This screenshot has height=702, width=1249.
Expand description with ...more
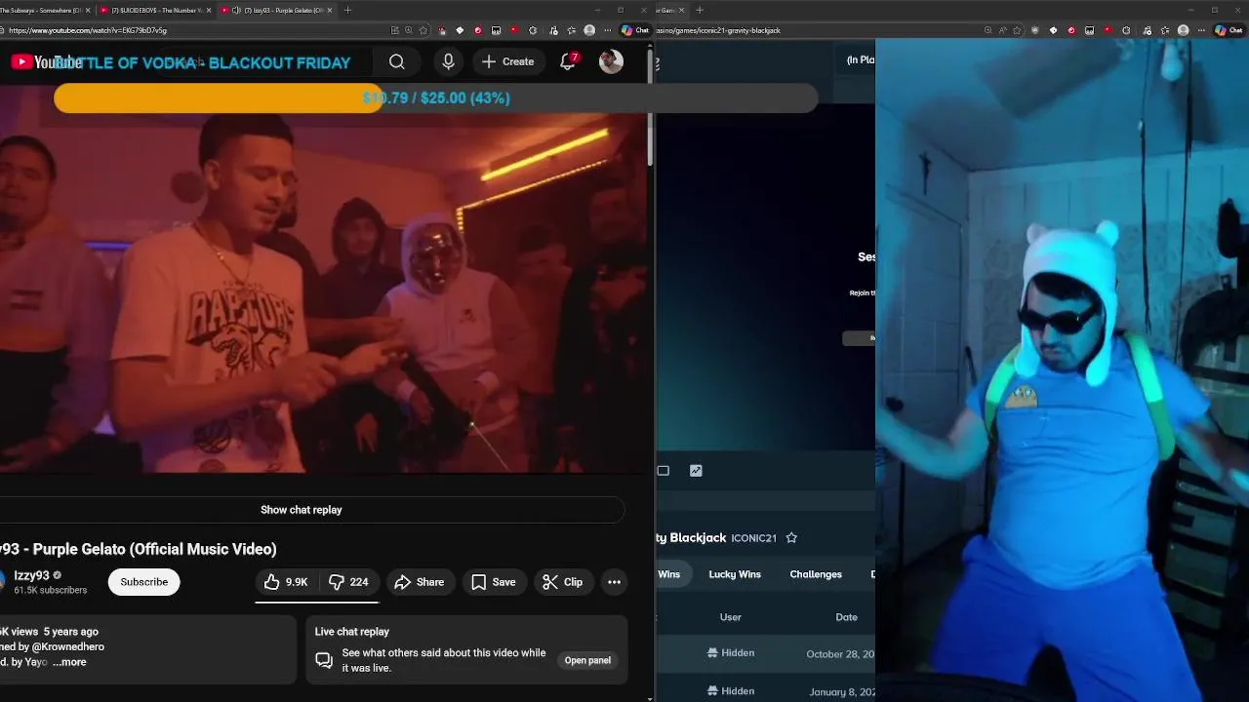[x=69, y=662]
